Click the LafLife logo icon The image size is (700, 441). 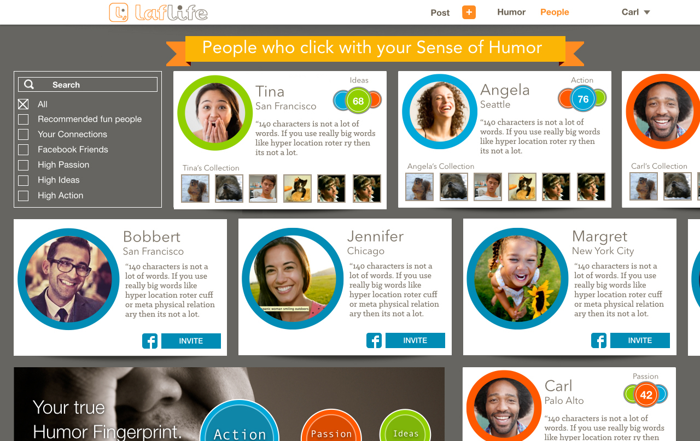click(118, 13)
